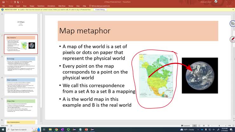Switch to the Home ribbon tab
Screen dimensions: 235x132
(11, 6)
